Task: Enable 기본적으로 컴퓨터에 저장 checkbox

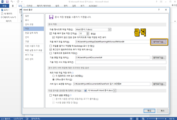Action: (51, 53)
